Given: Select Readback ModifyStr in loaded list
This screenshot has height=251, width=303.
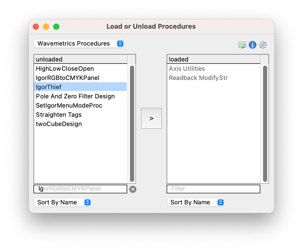Looking at the screenshot, I should coord(214,78).
